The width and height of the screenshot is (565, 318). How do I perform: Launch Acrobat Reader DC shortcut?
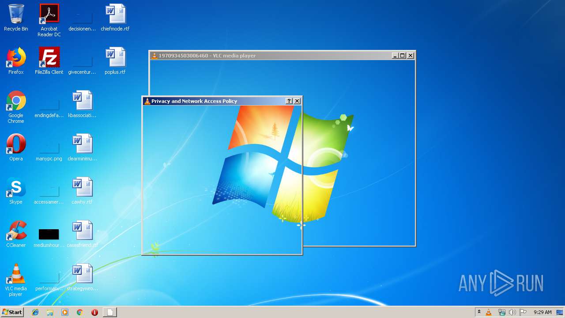click(x=49, y=20)
